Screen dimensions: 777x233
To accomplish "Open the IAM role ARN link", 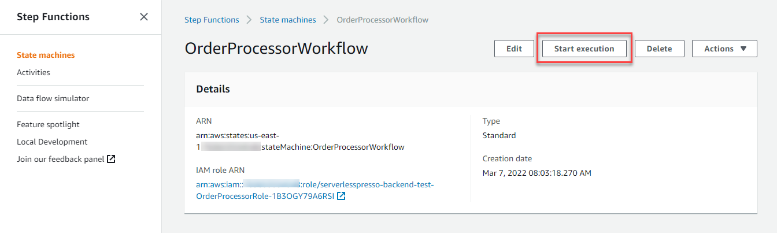I will [x=314, y=190].
